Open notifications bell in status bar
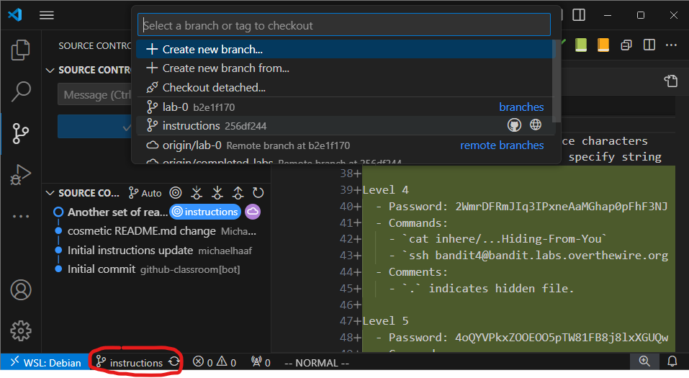 pyautogui.click(x=672, y=361)
